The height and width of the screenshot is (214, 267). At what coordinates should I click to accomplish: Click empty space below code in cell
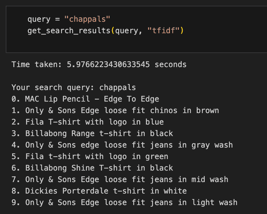128,45
